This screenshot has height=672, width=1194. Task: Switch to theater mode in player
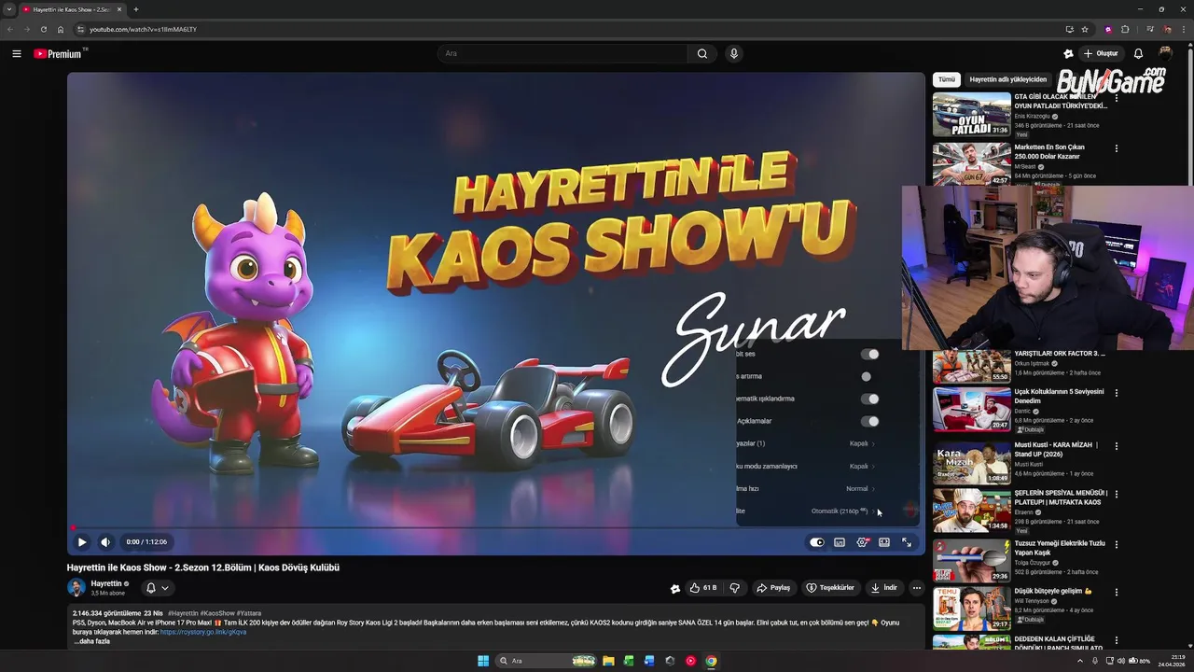(884, 542)
